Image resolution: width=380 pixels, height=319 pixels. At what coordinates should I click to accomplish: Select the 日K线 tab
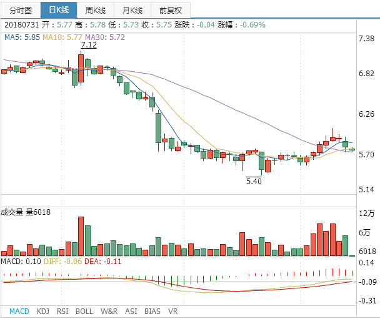coord(59,10)
